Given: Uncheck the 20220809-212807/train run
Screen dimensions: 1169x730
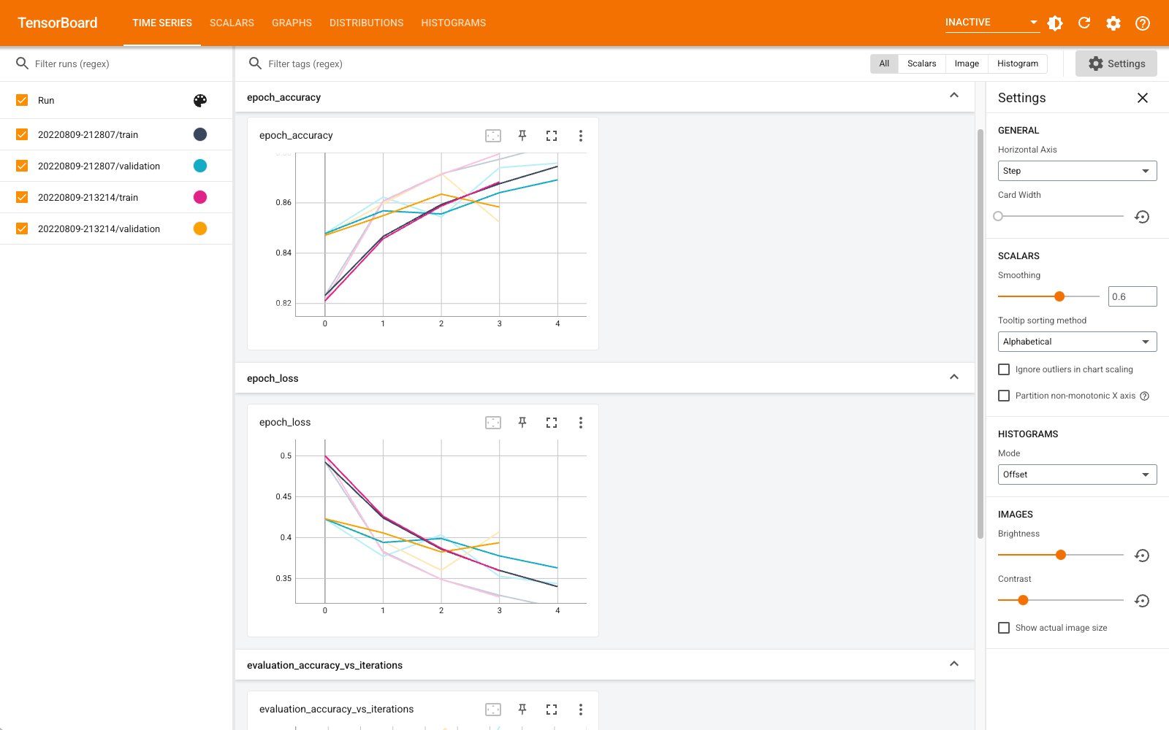Looking at the screenshot, I should [22, 134].
